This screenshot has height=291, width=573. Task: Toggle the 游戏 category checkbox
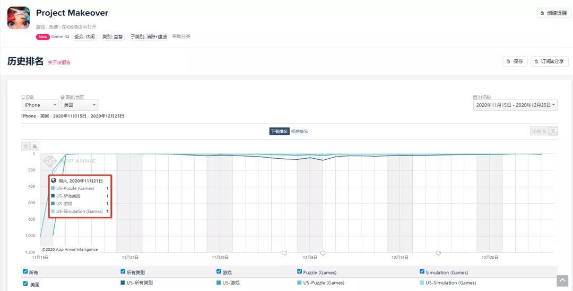point(219,272)
